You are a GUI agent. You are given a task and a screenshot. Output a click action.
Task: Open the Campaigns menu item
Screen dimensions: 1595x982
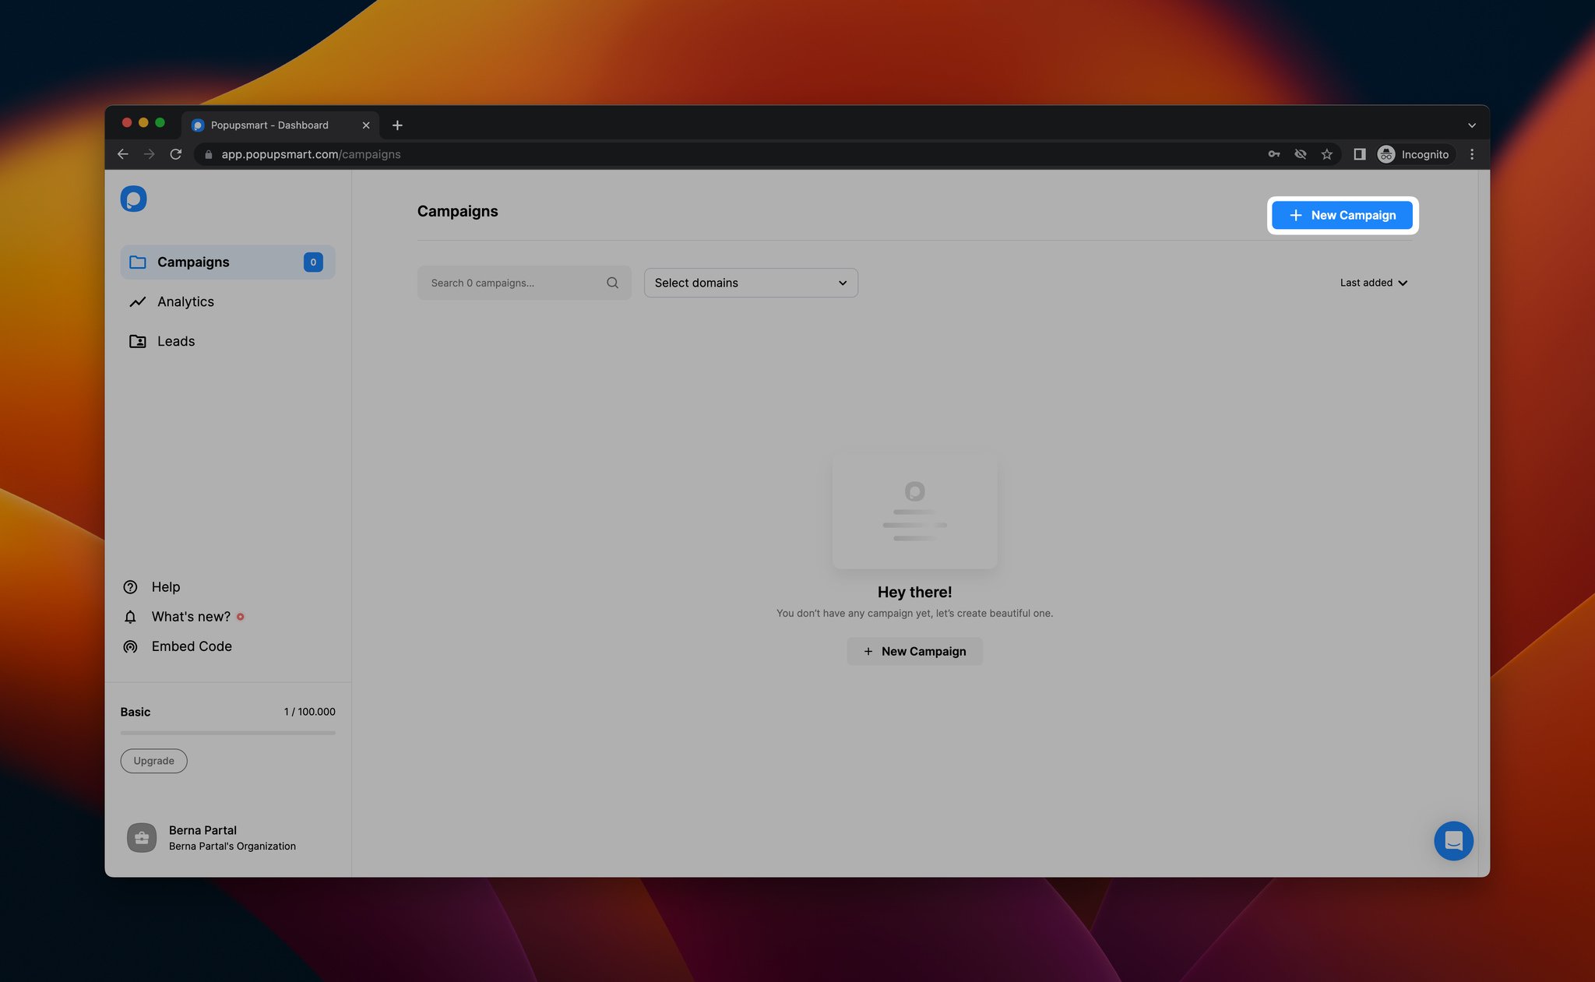click(x=192, y=262)
